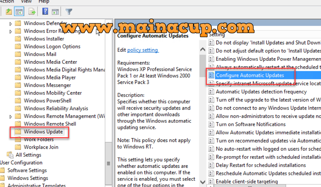Viewport: 321px width, 187px height.
Task: Select Turn off the upgrade to latest version policy
Action: [x=268, y=100]
